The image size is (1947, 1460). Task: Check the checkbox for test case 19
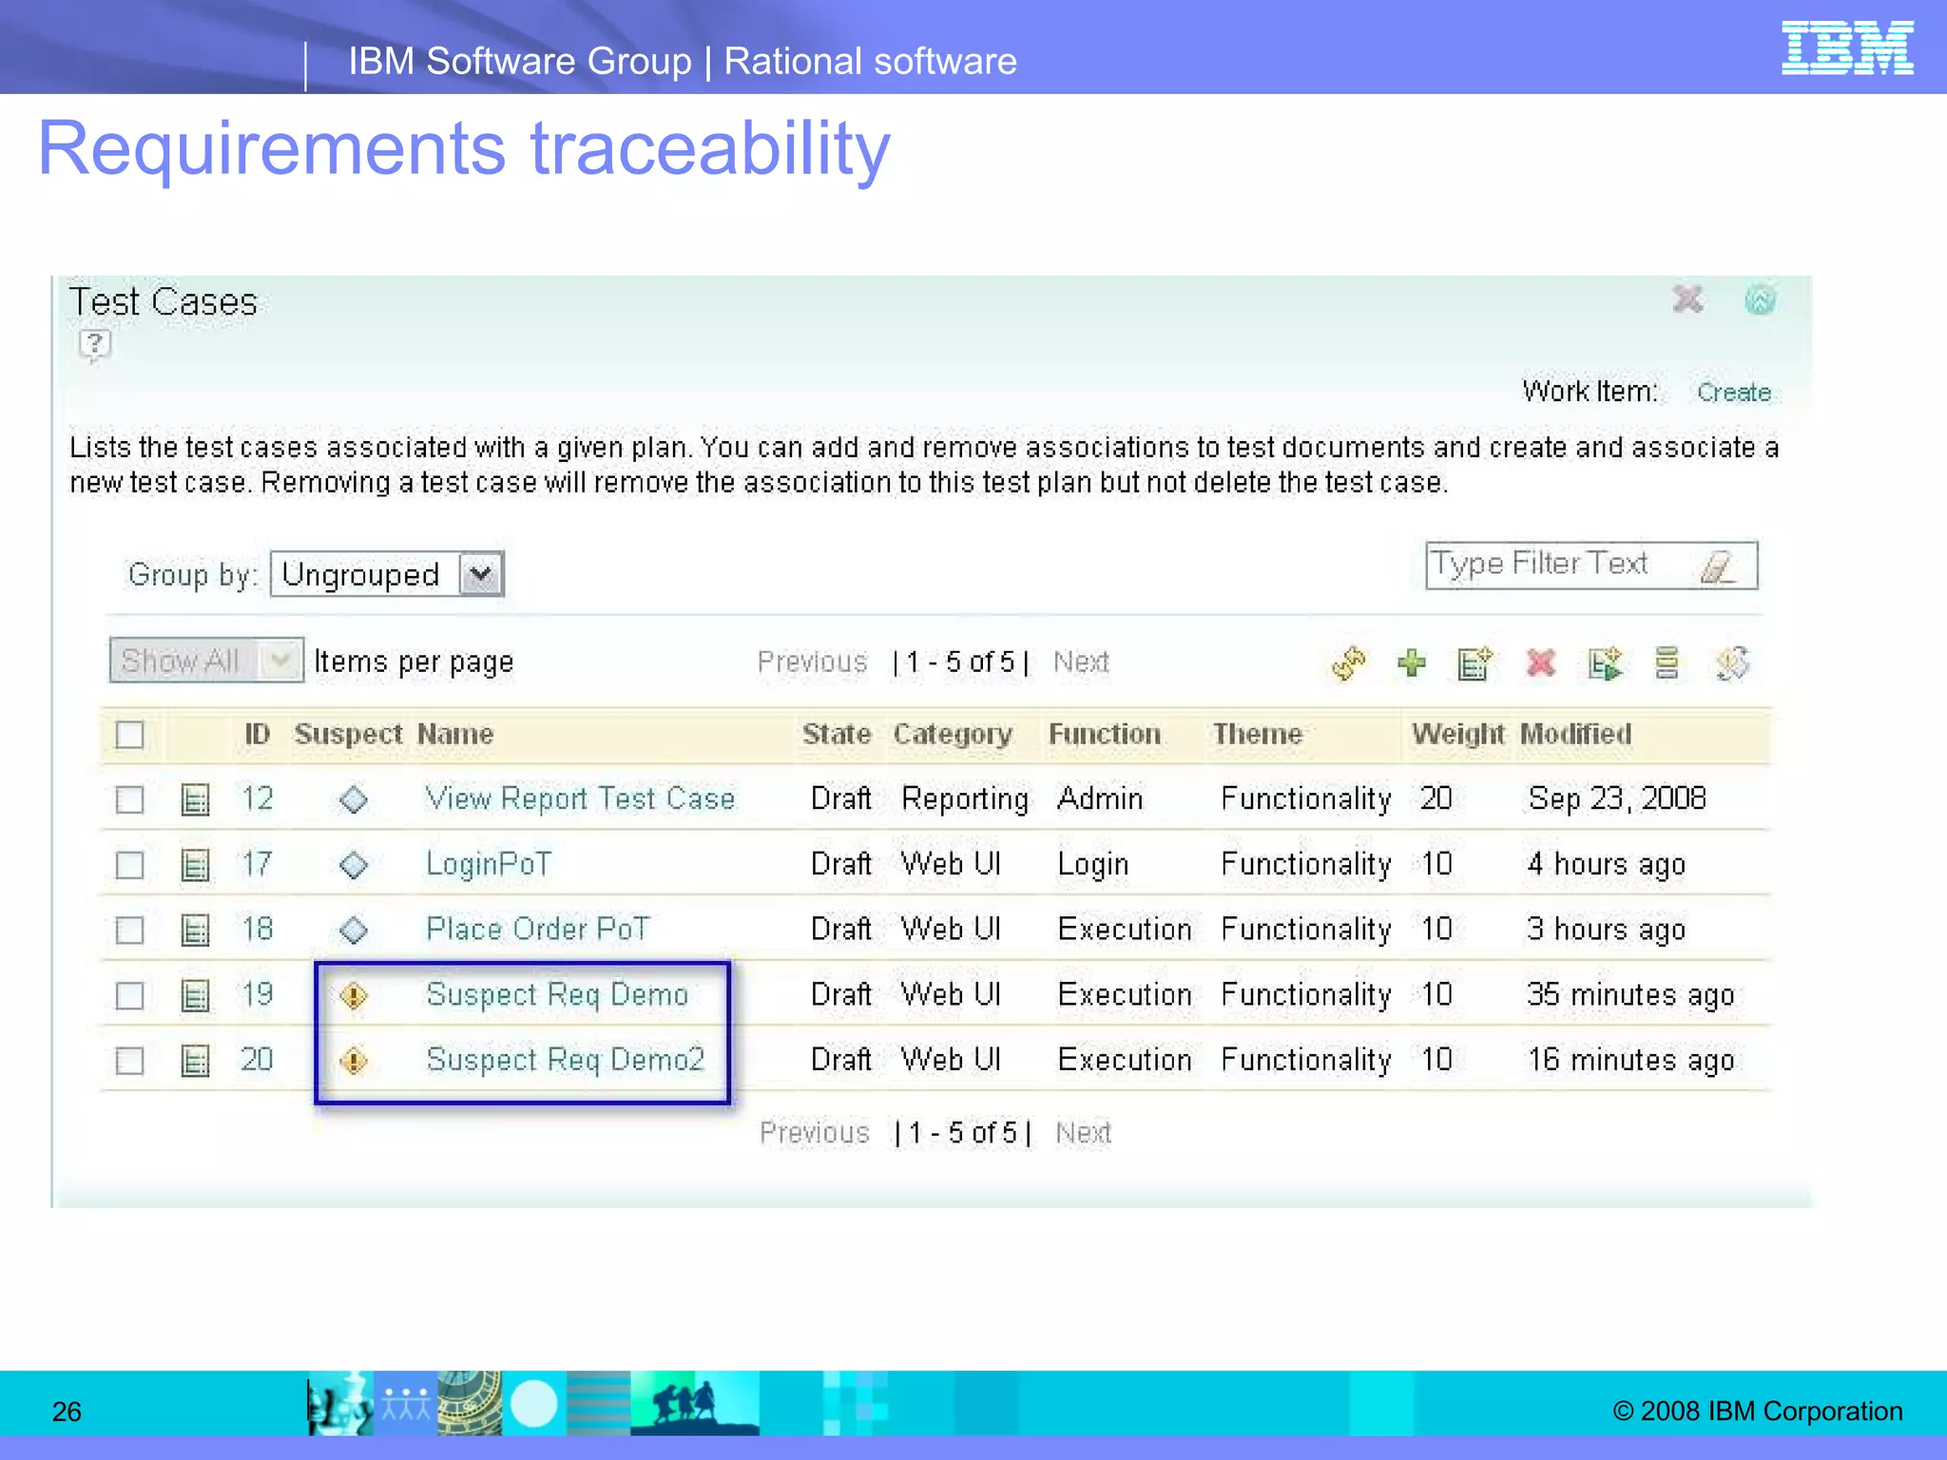[129, 995]
